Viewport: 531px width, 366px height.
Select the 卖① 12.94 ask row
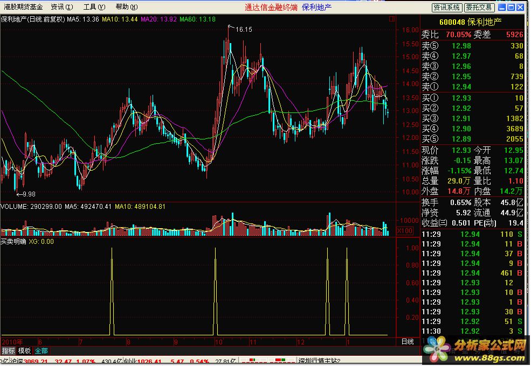click(x=472, y=87)
